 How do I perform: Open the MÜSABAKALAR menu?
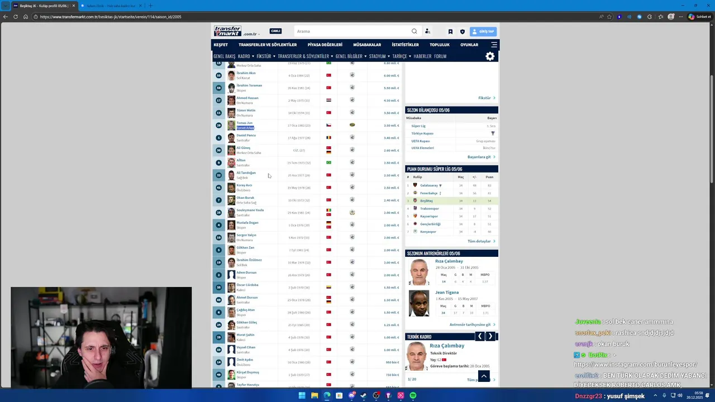pos(367,45)
